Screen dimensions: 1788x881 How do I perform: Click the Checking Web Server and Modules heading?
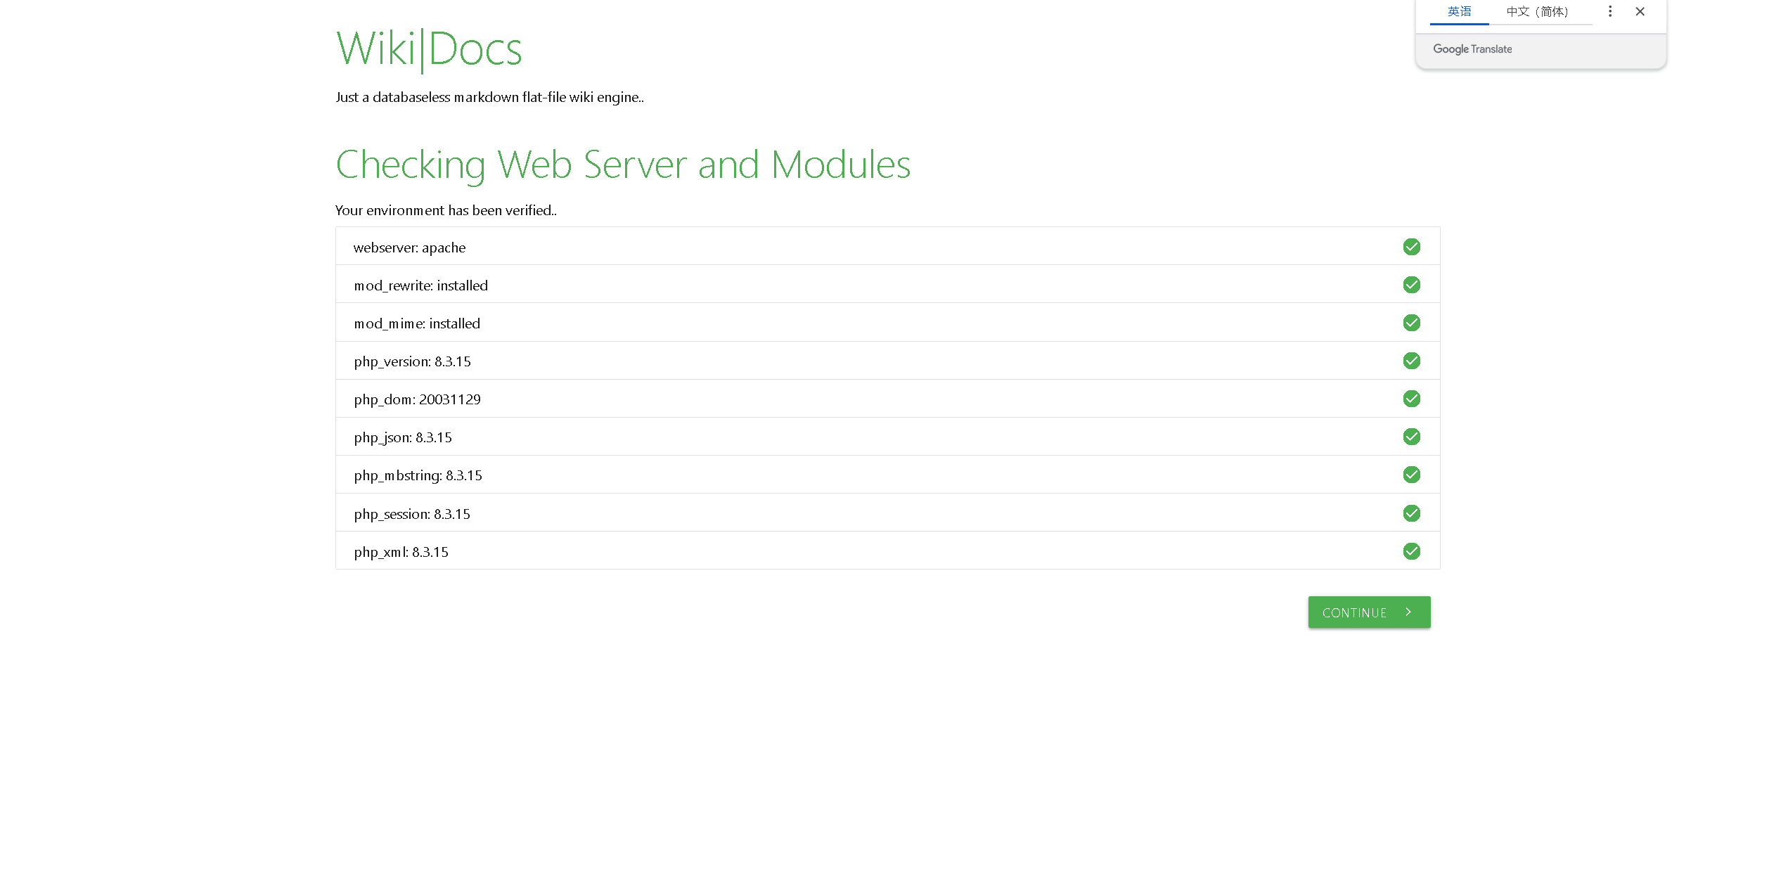[623, 165]
